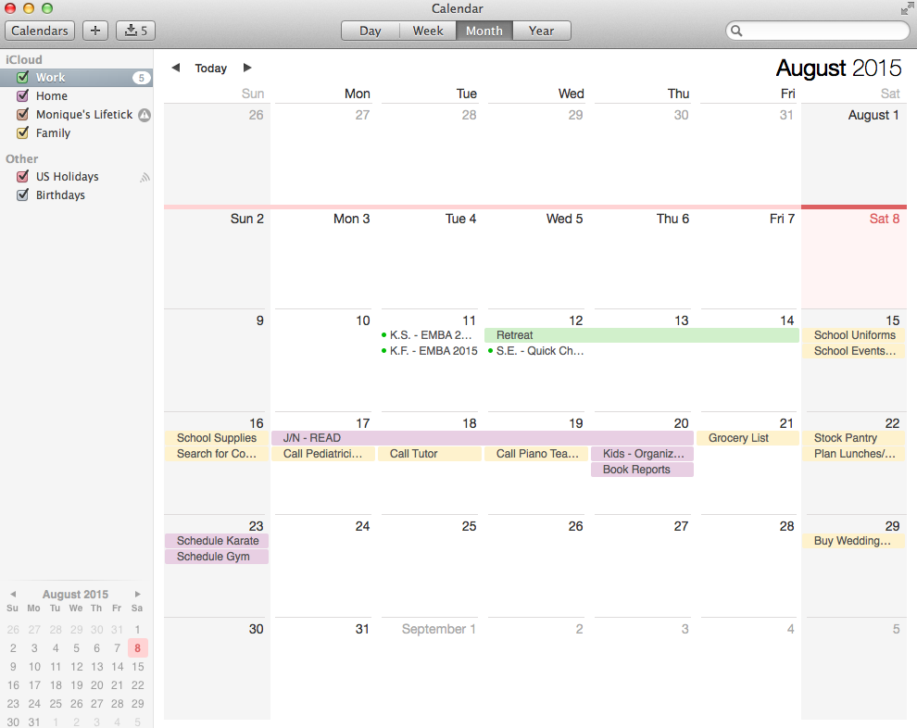
Task: Go to previous month using left arrow
Action: (176, 68)
